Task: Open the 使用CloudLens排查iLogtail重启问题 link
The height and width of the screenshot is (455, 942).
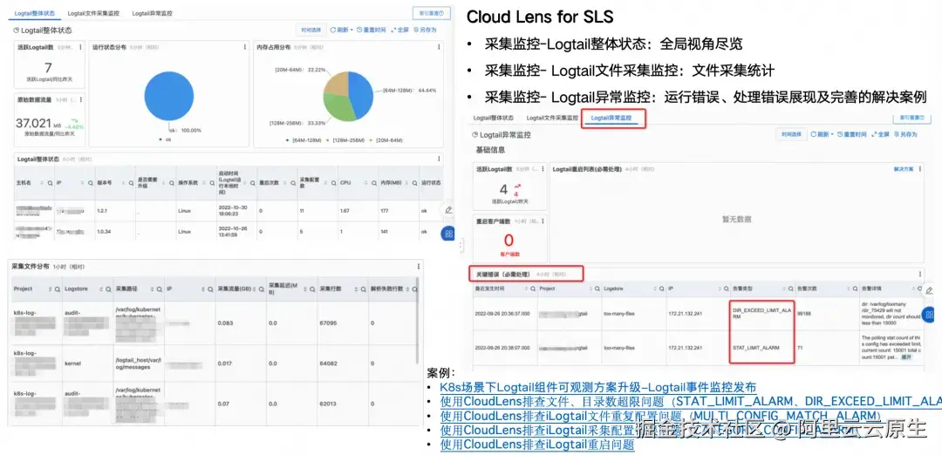Action: [537, 445]
